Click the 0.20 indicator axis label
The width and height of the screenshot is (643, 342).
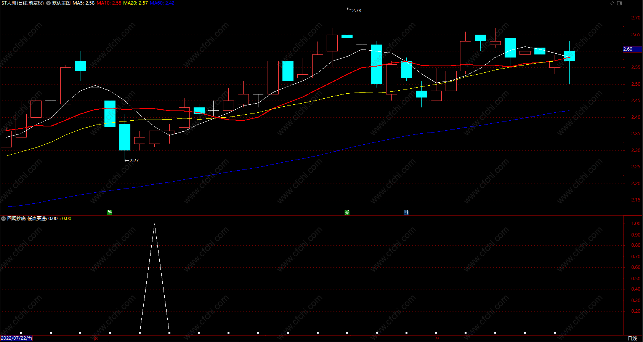[636, 311]
